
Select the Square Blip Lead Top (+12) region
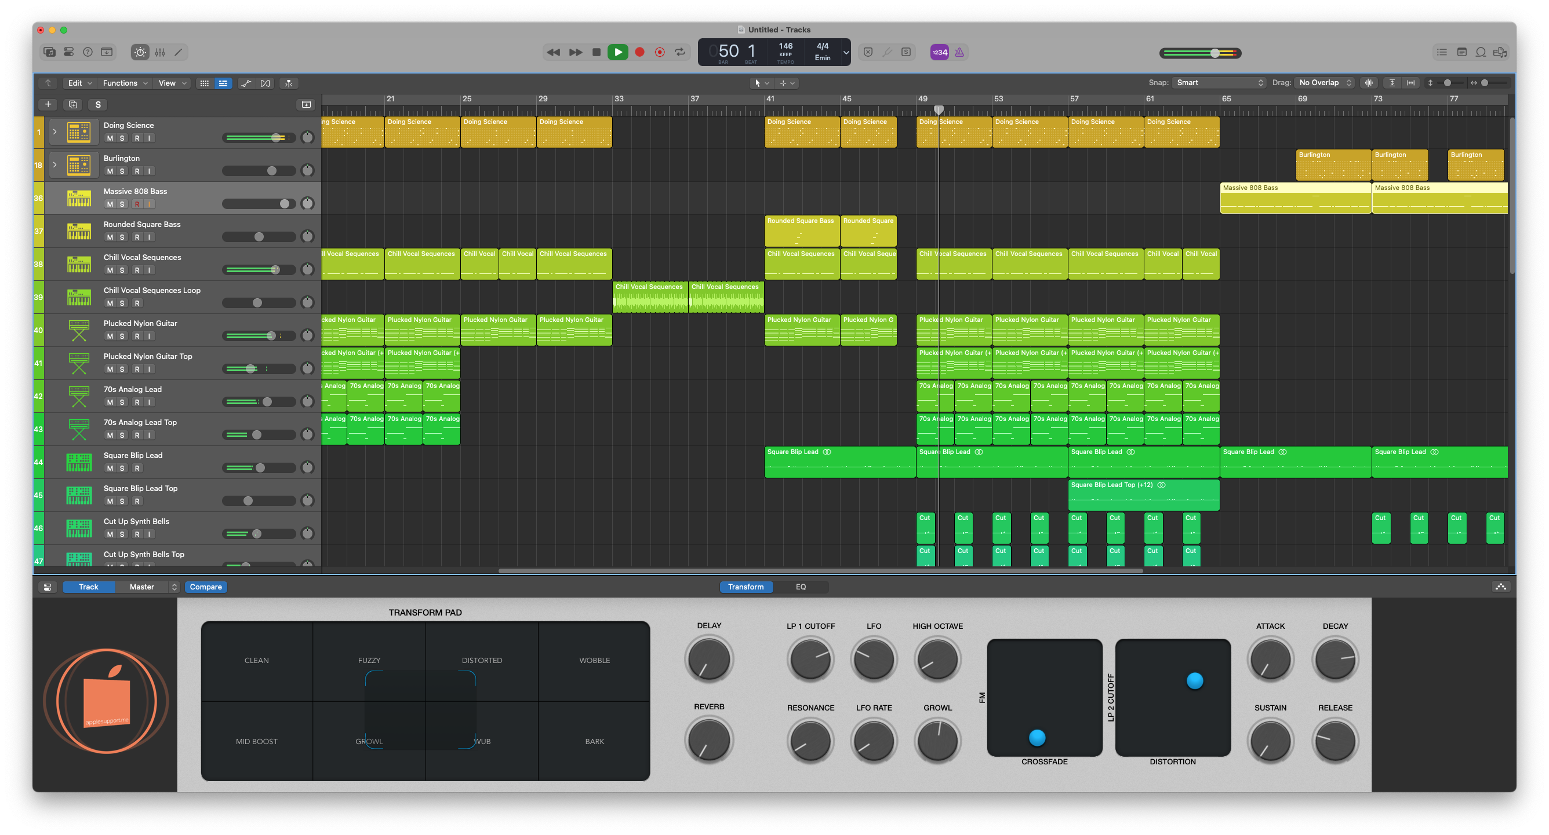1144,495
